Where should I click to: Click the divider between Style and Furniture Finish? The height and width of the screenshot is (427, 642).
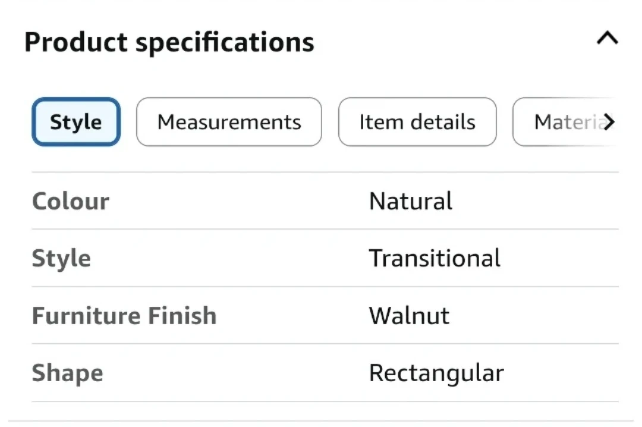325,287
